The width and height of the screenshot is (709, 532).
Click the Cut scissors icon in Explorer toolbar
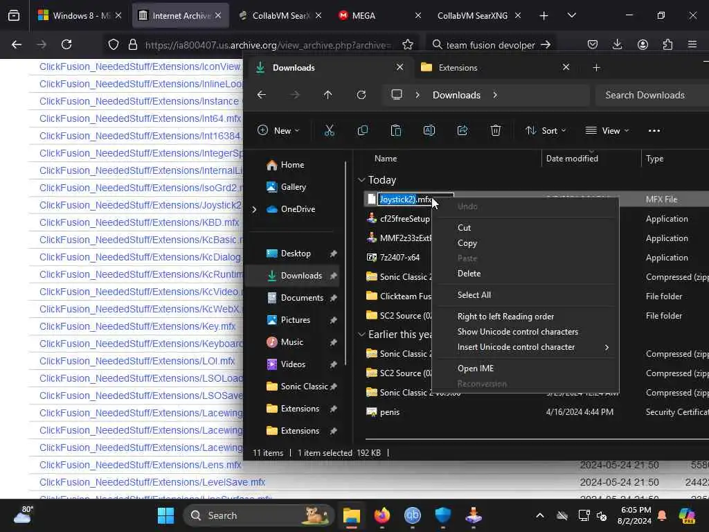coord(329,131)
